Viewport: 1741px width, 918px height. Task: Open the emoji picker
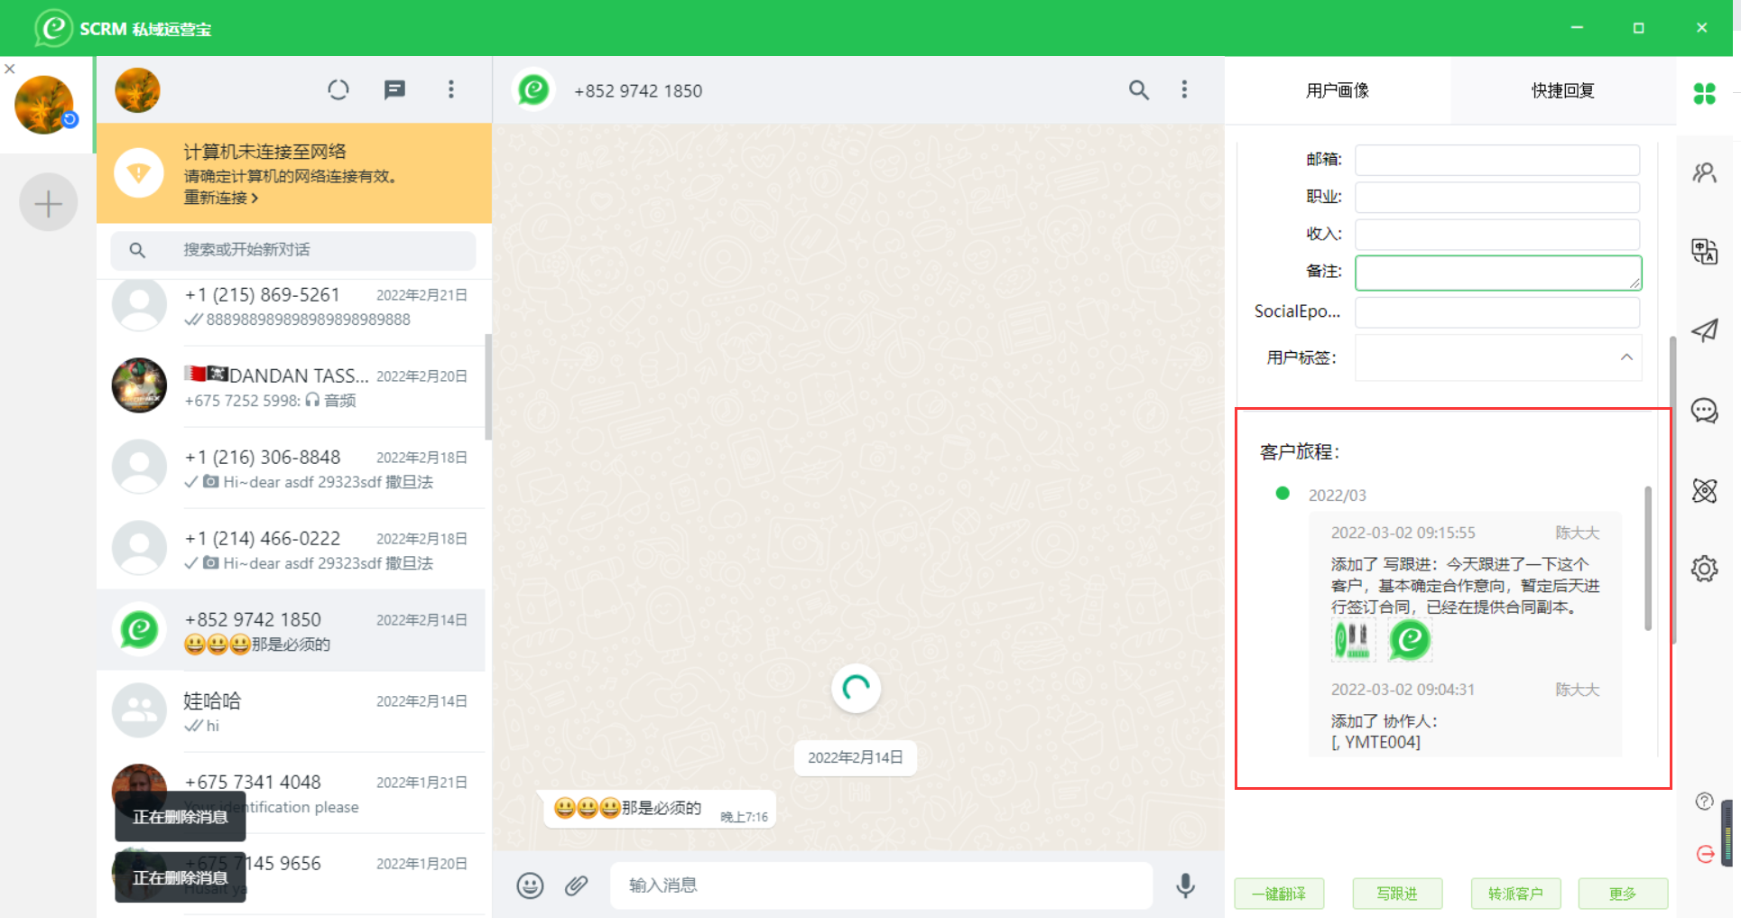point(530,886)
